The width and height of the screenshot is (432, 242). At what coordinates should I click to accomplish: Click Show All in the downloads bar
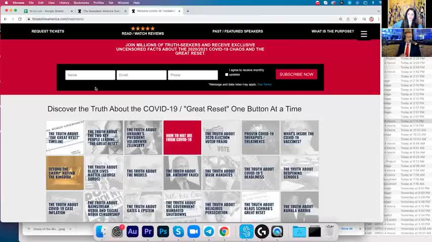(x=347, y=228)
